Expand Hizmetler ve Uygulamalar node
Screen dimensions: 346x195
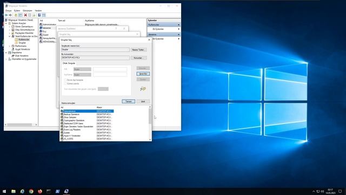[6, 59]
